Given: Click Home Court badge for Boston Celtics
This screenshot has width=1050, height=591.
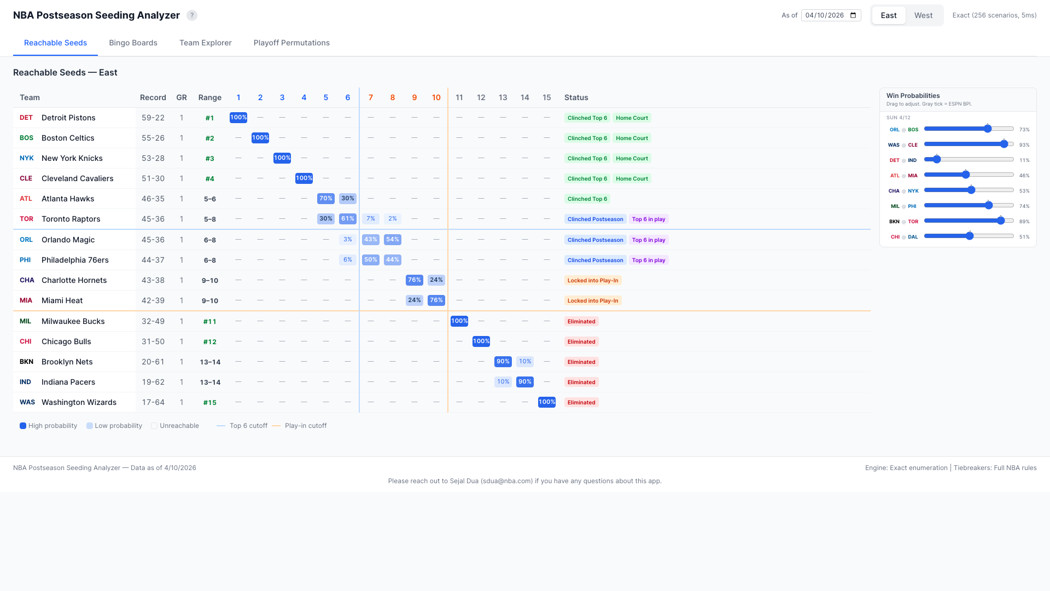Looking at the screenshot, I should (x=632, y=138).
